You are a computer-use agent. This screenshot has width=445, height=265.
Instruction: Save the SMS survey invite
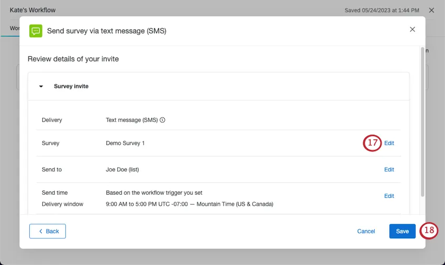pyautogui.click(x=403, y=231)
